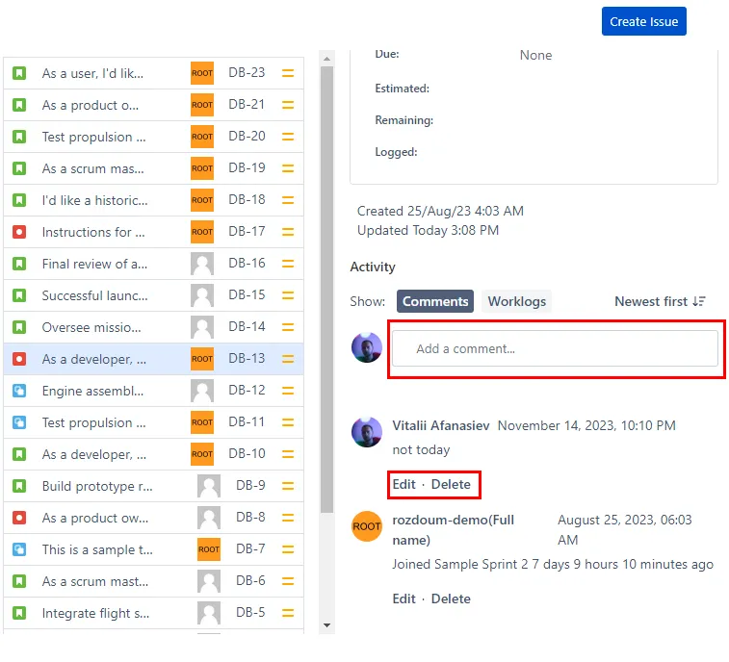The width and height of the screenshot is (729, 662).
Task: Select issue key DB-13
Action: pyautogui.click(x=247, y=358)
